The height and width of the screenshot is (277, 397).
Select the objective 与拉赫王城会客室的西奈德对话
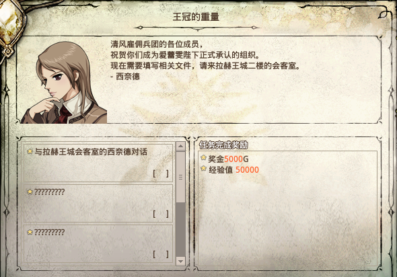click(98, 163)
